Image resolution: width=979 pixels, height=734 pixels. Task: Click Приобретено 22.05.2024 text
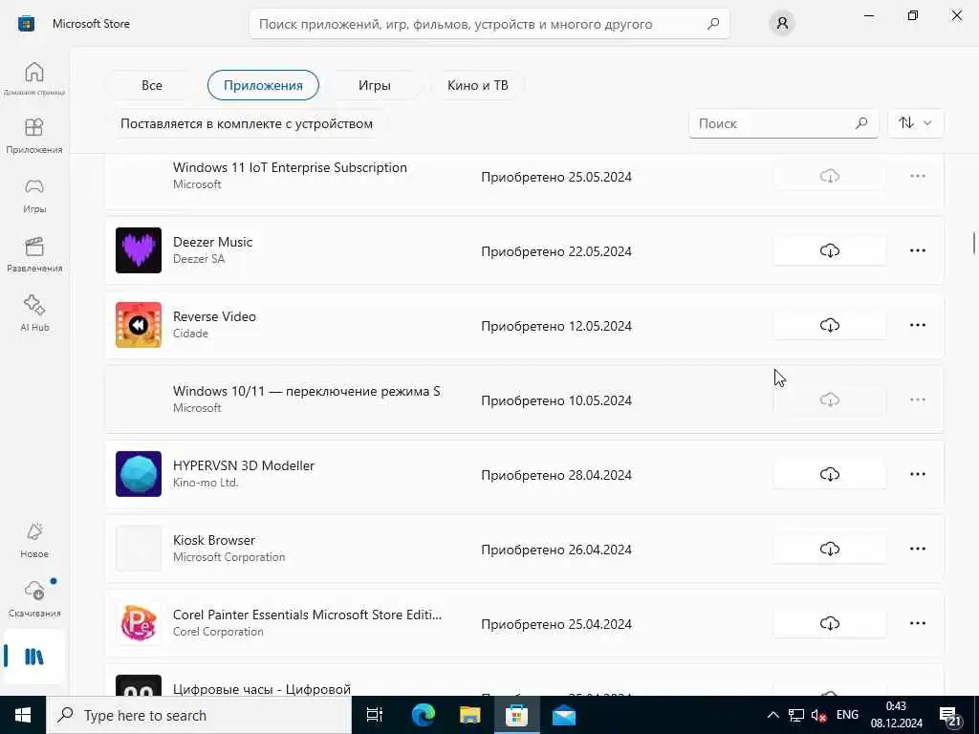(x=556, y=251)
